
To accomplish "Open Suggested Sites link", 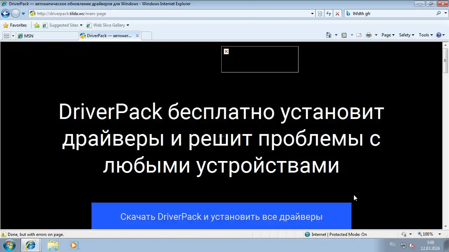I will [62, 25].
